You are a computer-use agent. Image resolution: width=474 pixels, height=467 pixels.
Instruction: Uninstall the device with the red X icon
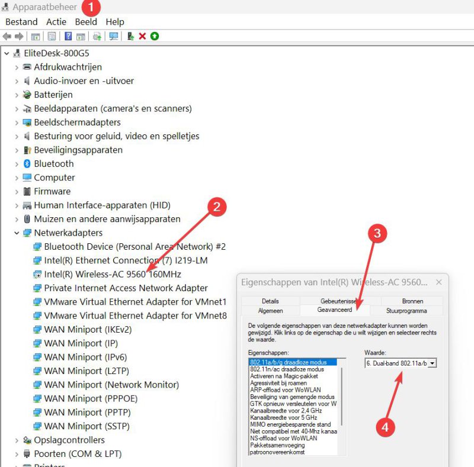(x=142, y=36)
